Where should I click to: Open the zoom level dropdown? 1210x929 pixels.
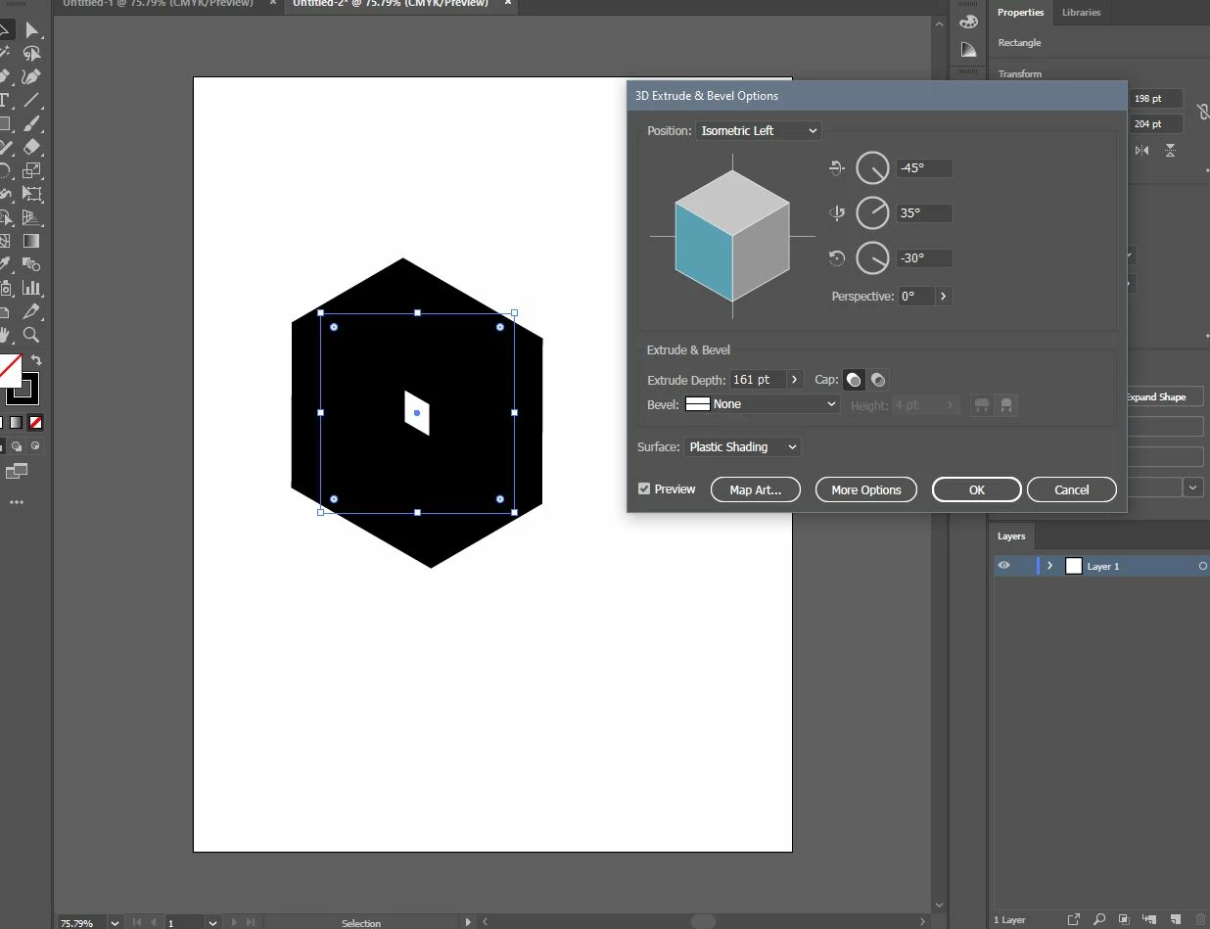[115, 922]
